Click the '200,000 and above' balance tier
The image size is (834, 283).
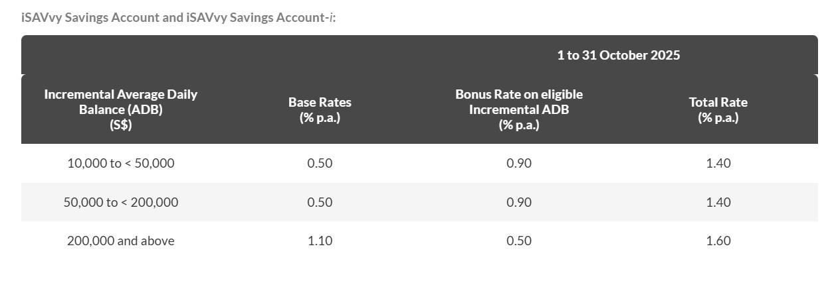120,241
